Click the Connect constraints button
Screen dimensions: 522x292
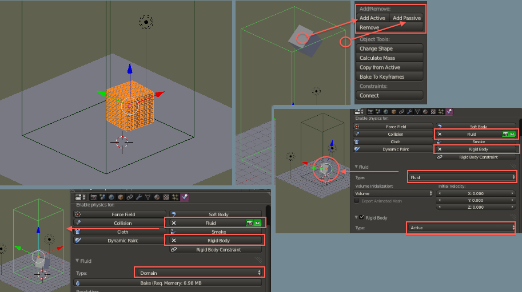[x=389, y=95]
